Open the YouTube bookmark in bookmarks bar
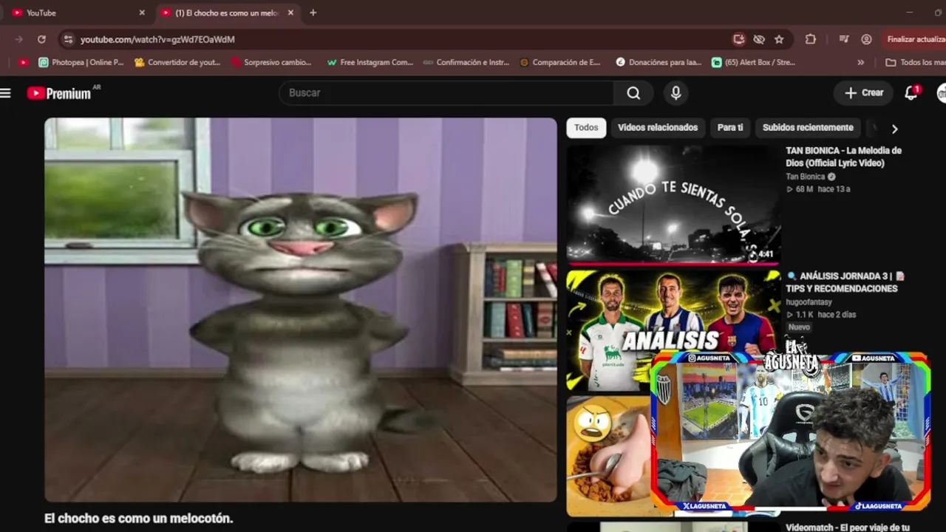The height and width of the screenshot is (532, 946). (x=24, y=62)
